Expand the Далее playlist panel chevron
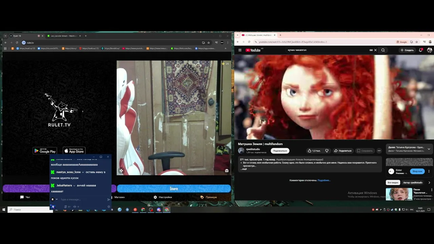The image size is (434, 244). pos(429,149)
